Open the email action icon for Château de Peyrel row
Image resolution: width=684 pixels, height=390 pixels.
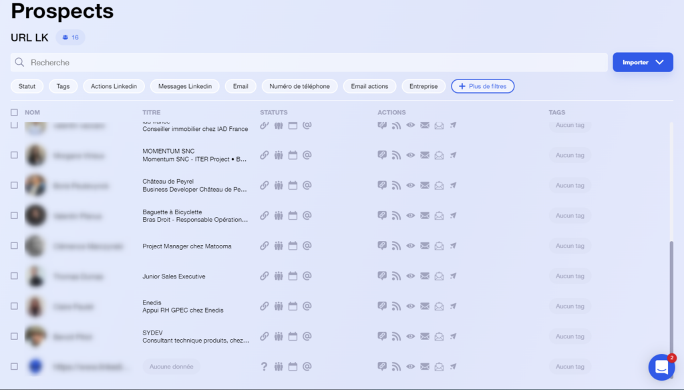pos(439,185)
